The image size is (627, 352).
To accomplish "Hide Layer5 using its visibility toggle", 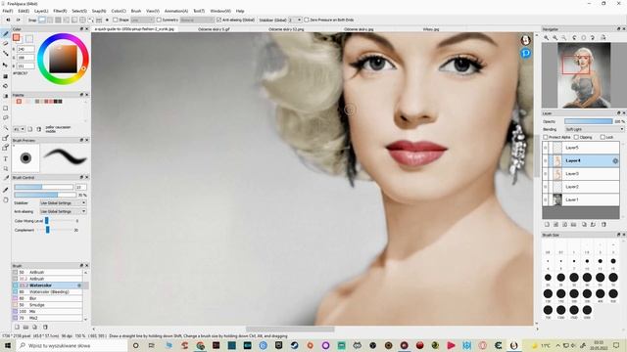I will coord(546,148).
